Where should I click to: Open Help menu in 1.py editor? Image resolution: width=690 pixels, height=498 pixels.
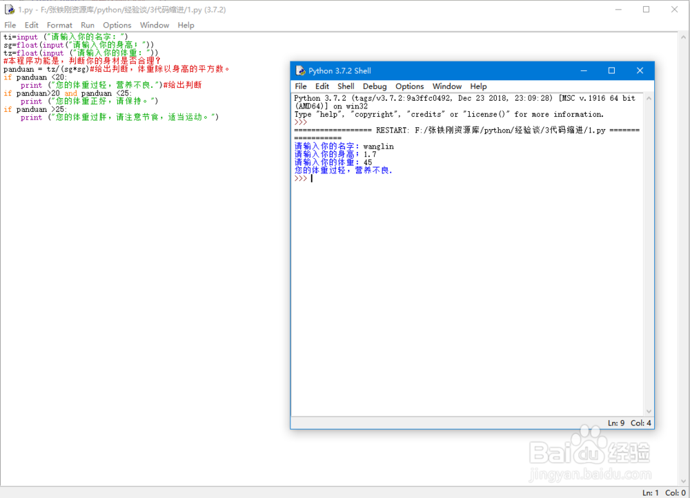186,25
